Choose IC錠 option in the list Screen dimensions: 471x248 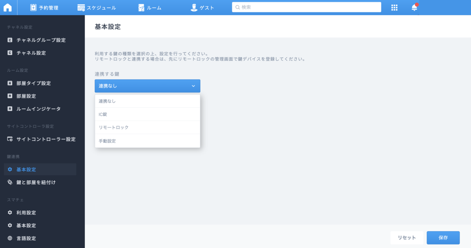(148, 114)
